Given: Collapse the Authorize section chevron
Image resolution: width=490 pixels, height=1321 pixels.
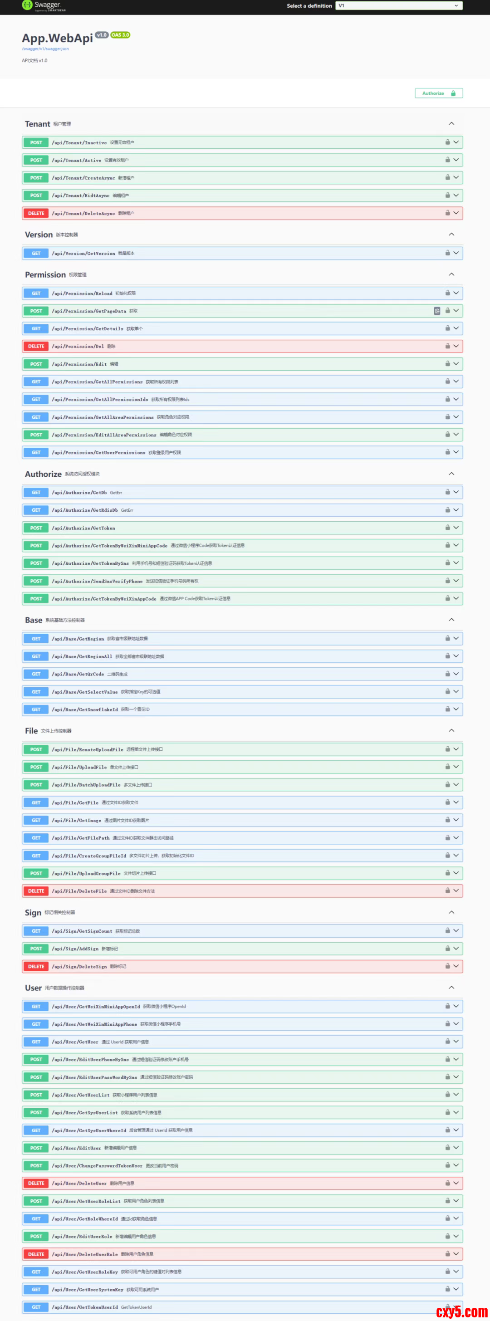Looking at the screenshot, I should click(451, 474).
